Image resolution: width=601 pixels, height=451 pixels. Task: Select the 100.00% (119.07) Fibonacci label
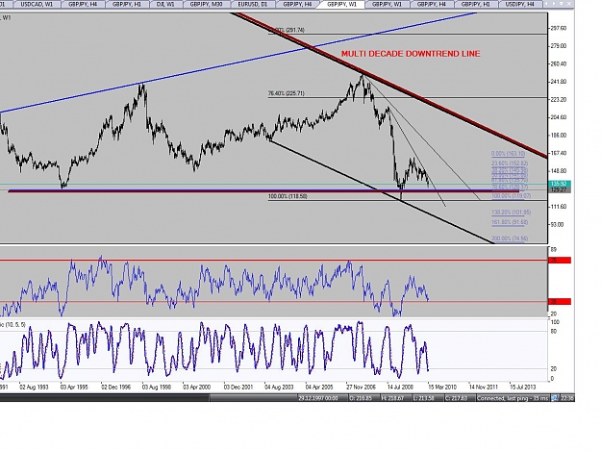click(511, 196)
